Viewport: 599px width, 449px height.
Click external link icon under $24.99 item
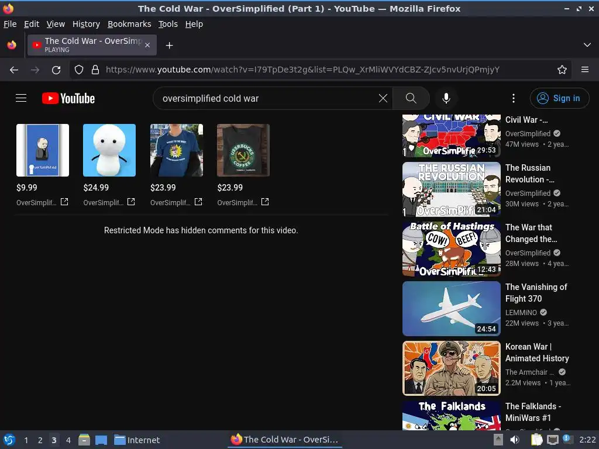(x=131, y=202)
